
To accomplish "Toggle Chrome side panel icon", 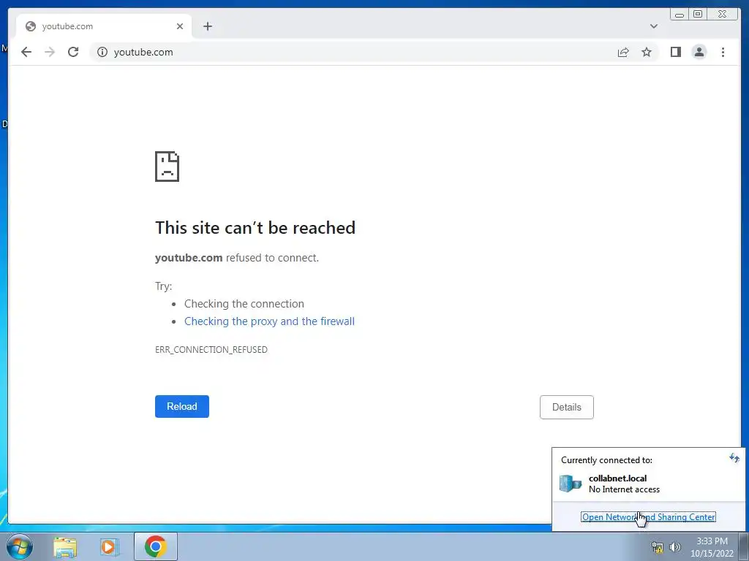I will click(x=675, y=52).
